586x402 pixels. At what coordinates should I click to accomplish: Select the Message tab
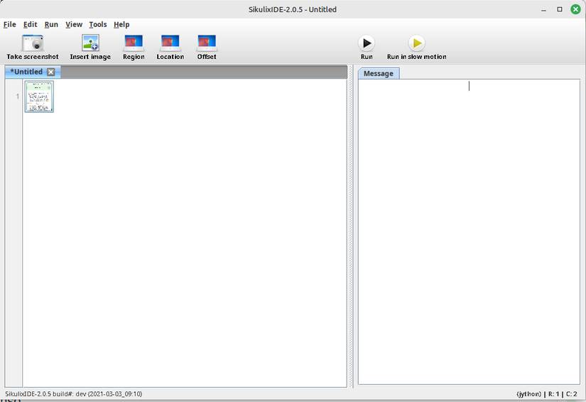click(379, 74)
